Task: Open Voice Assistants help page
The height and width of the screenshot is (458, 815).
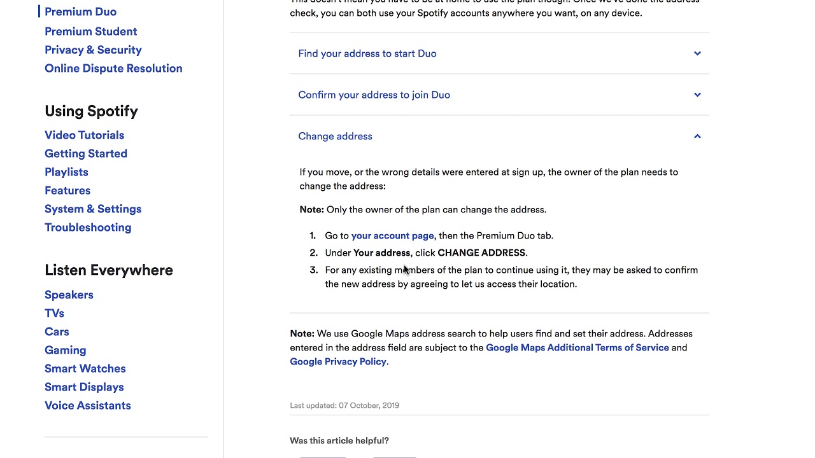Action: (88, 405)
